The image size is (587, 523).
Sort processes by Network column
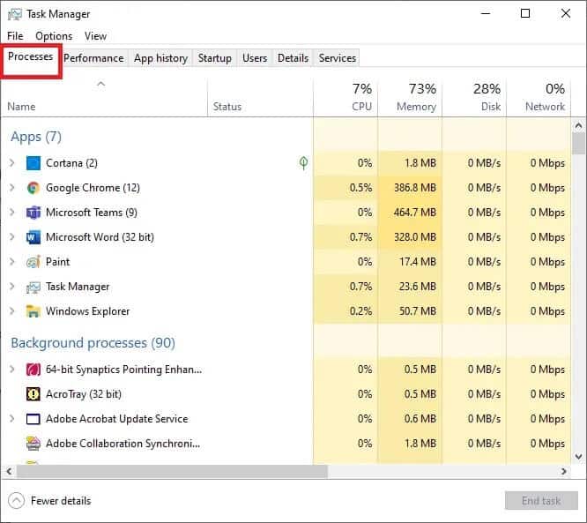pyautogui.click(x=539, y=98)
